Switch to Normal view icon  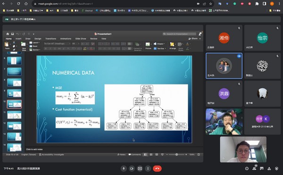coord(145,154)
